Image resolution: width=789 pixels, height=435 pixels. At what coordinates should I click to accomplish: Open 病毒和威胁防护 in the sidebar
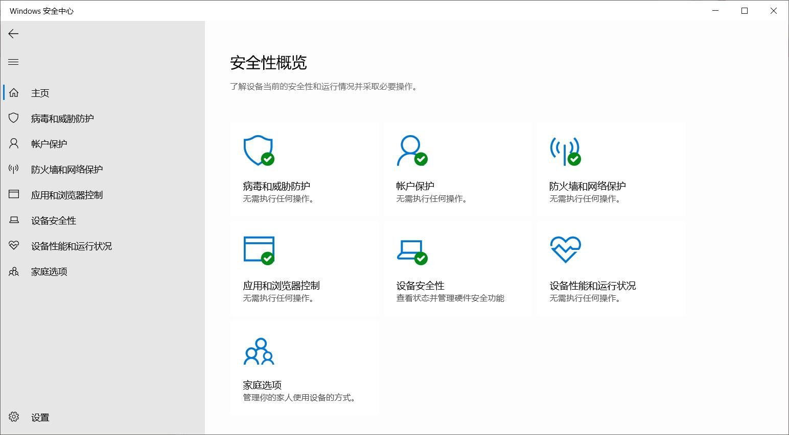[x=62, y=118]
